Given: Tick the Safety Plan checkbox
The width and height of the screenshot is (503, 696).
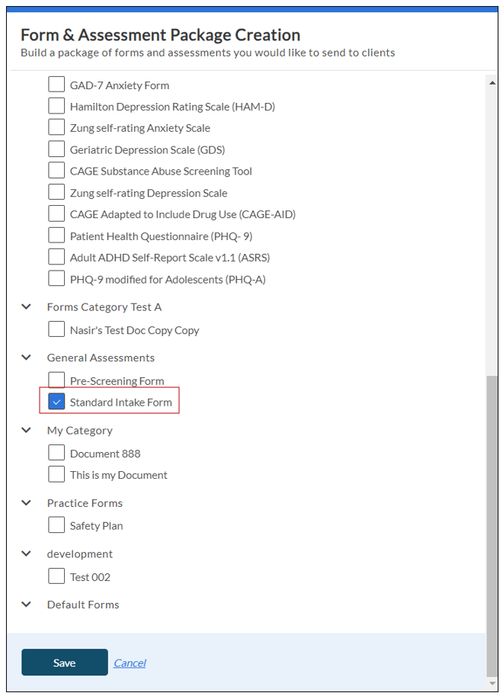Looking at the screenshot, I should coord(56,525).
